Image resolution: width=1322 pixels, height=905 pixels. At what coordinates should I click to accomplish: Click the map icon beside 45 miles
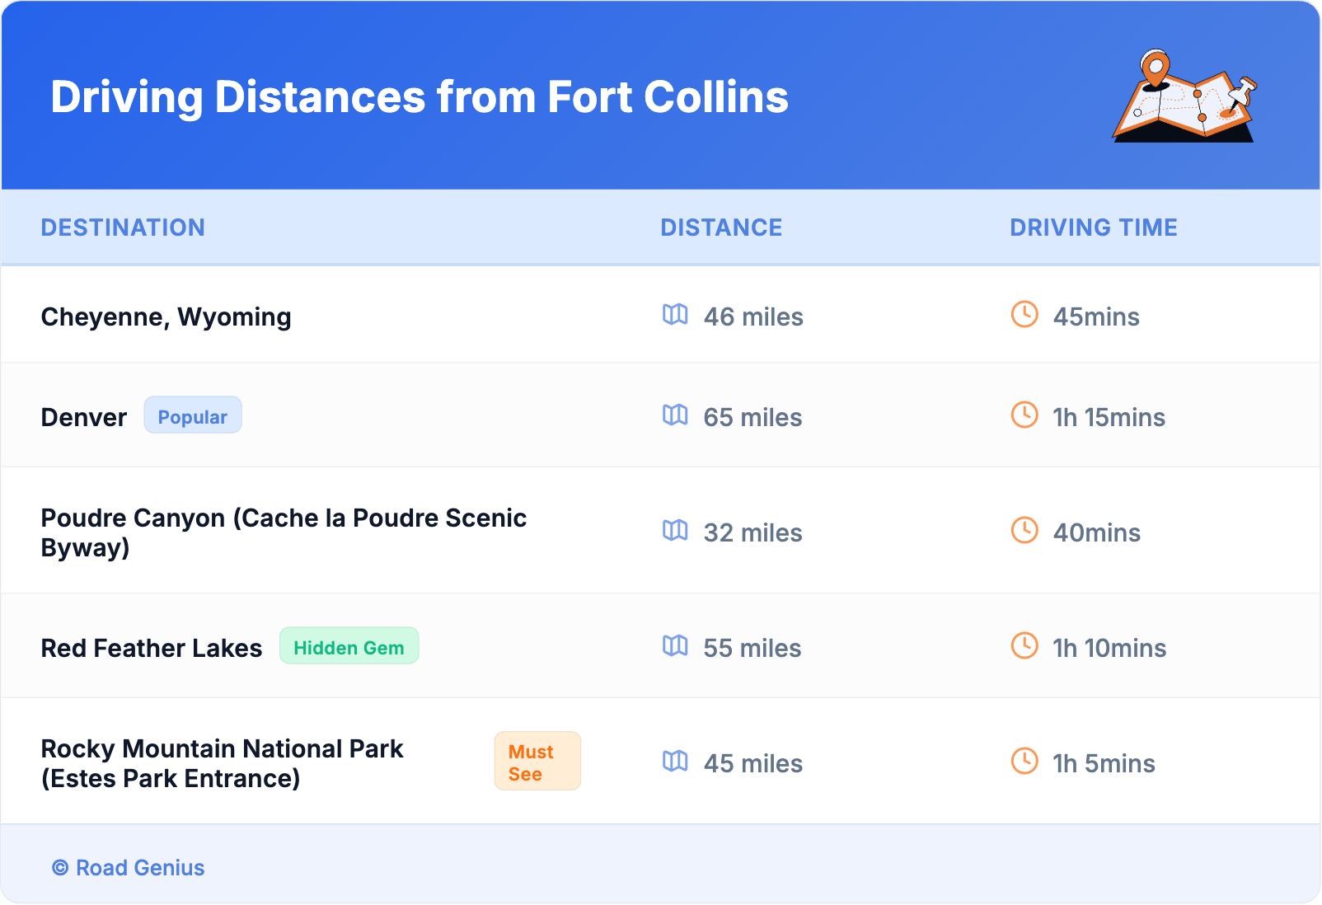tap(675, 762)
